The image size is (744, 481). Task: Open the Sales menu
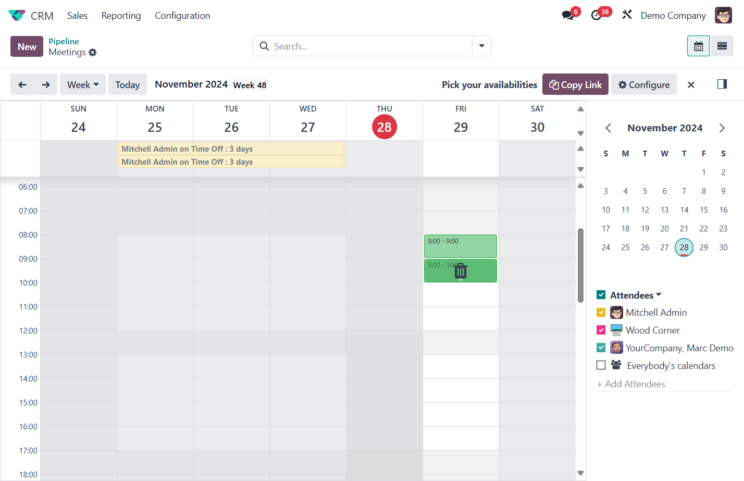coord(77,16)
